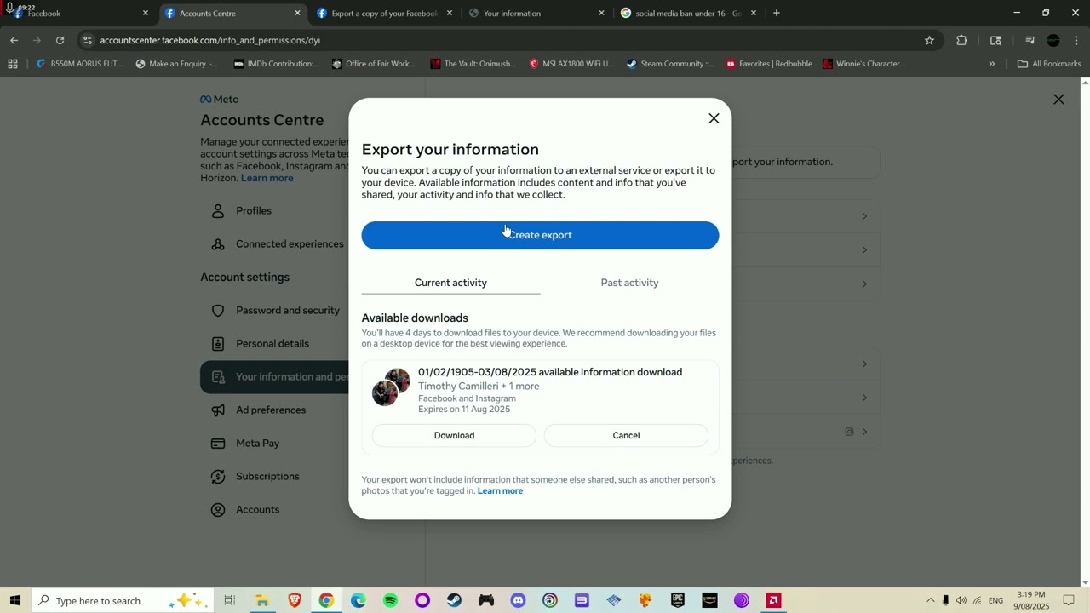Show hidden system tray icons

(x=930, y=601)
